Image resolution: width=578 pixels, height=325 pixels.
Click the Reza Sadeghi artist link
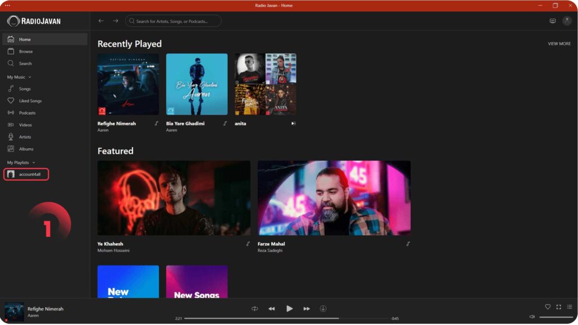270,250
